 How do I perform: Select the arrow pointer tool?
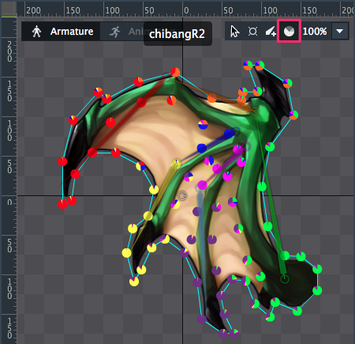click(234, 32)
